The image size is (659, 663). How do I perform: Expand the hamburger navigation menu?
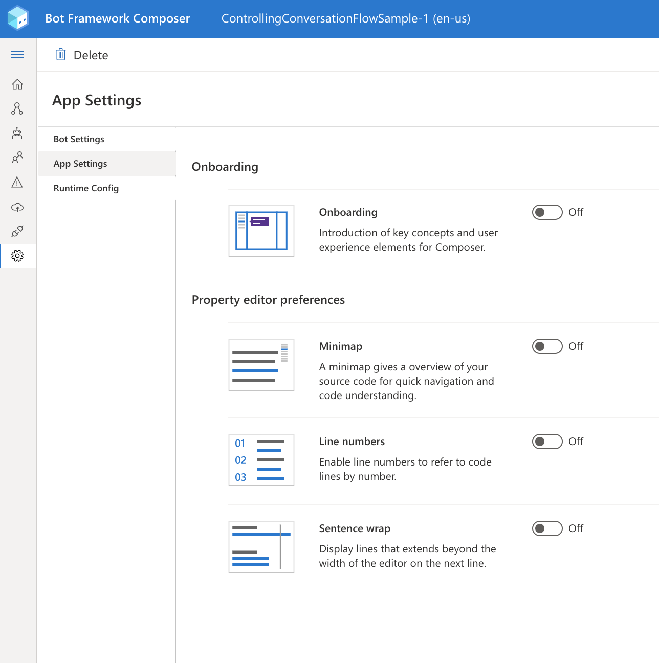click(x=17, y=55)
